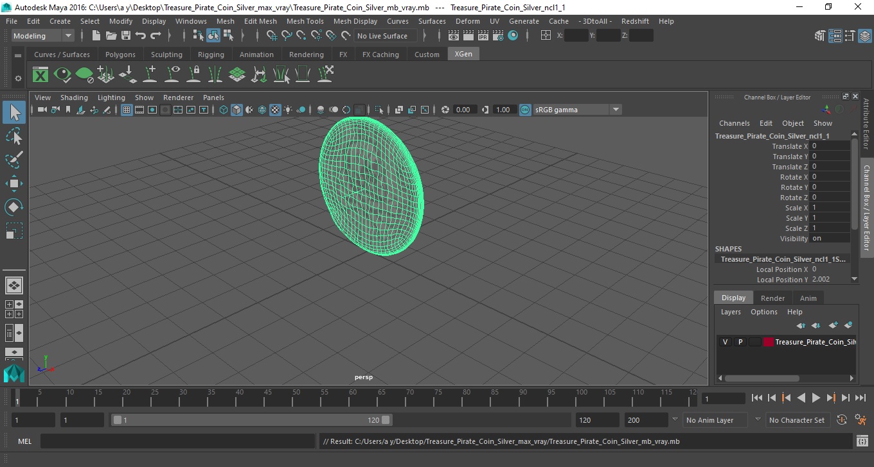The width and height of the screenshot is (874, 467).
Task: Click the MEL command line label
Action: coord(24,441)
